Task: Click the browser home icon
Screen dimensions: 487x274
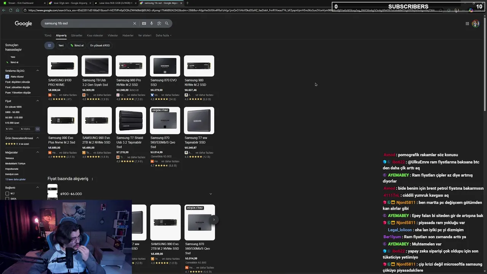Action: (18, 10)
